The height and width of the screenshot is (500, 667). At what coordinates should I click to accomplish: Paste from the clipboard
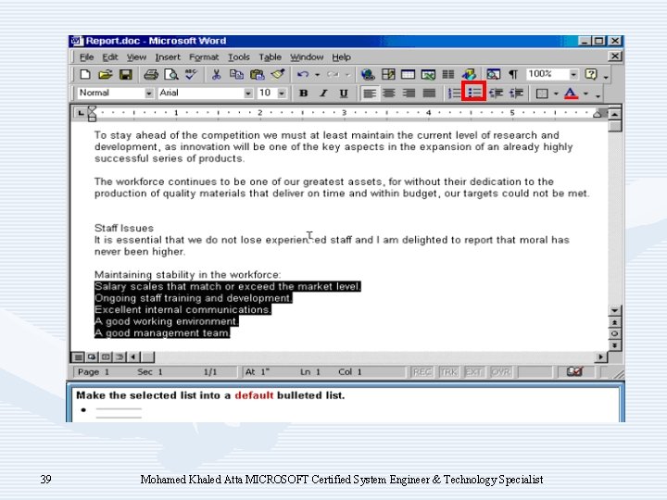[257, 75]
